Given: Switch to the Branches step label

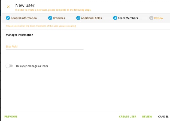Looking at the screenshot, I should [x=59, y=18].
